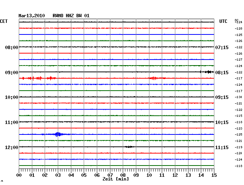
Task: Select minute tick label 04
Action: pos(71,175)
